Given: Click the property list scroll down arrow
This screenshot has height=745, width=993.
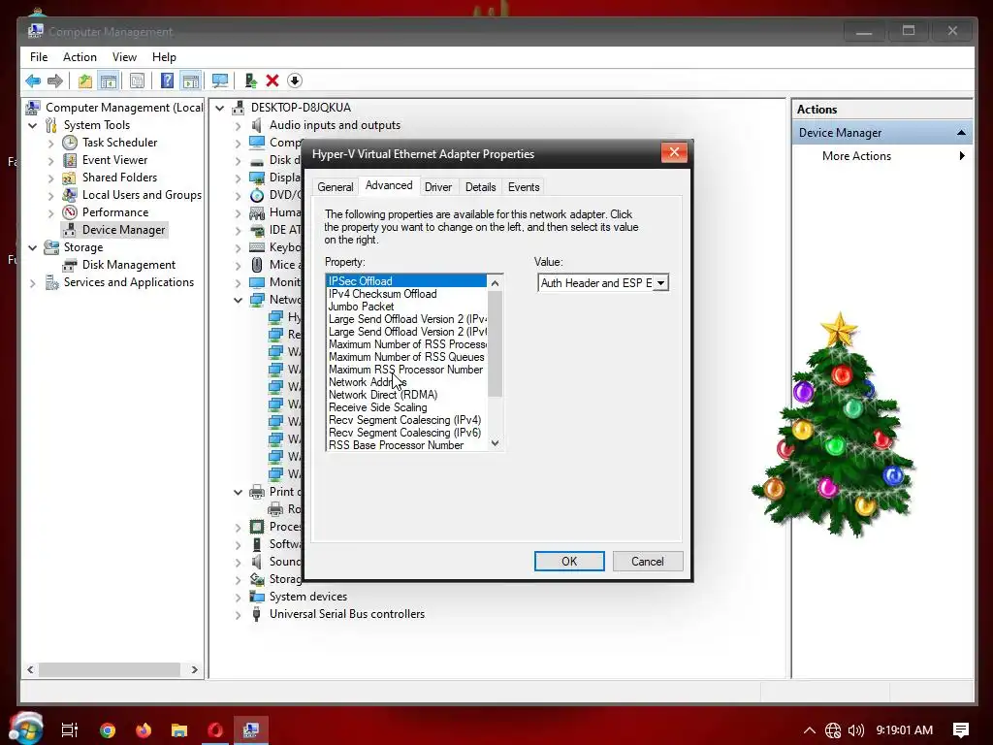Looking at the screenshot, I should [496, 443].
